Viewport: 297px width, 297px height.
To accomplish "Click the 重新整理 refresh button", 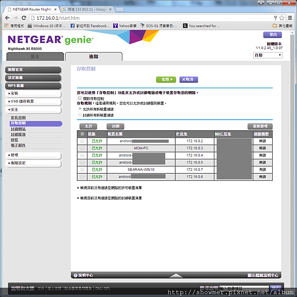I will (x=260, y=126).
